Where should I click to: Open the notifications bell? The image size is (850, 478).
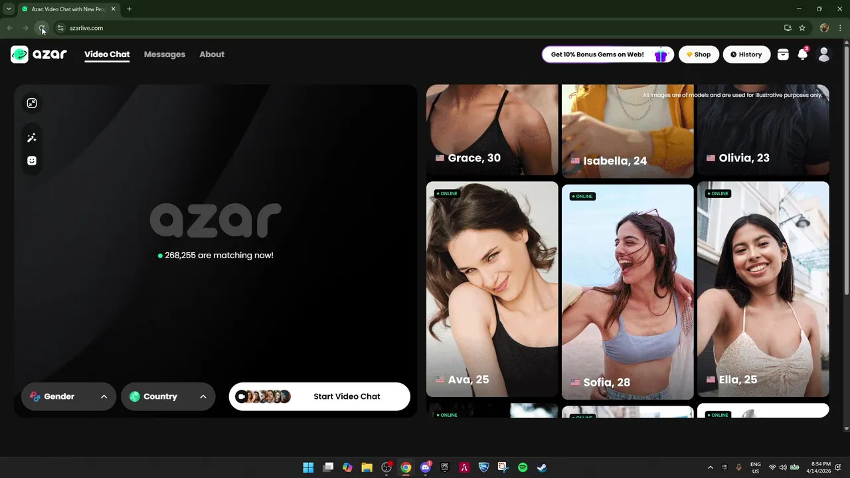point(803,54)
